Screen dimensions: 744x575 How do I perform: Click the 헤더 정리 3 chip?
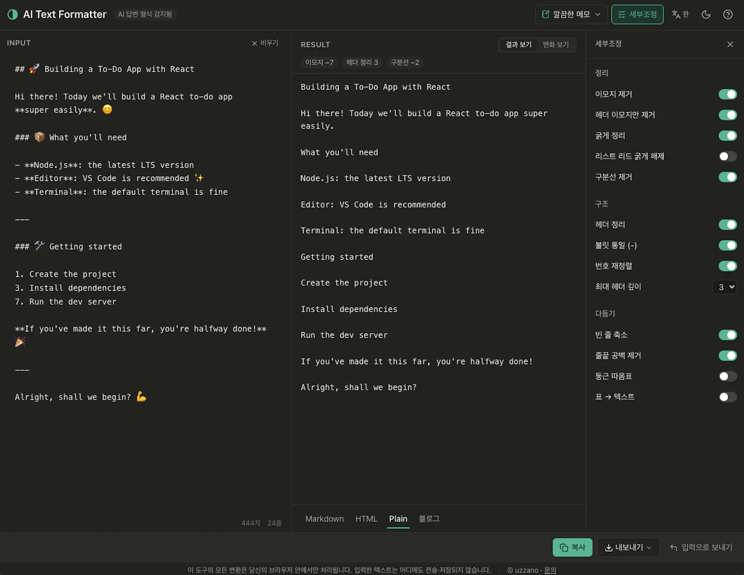362,62
